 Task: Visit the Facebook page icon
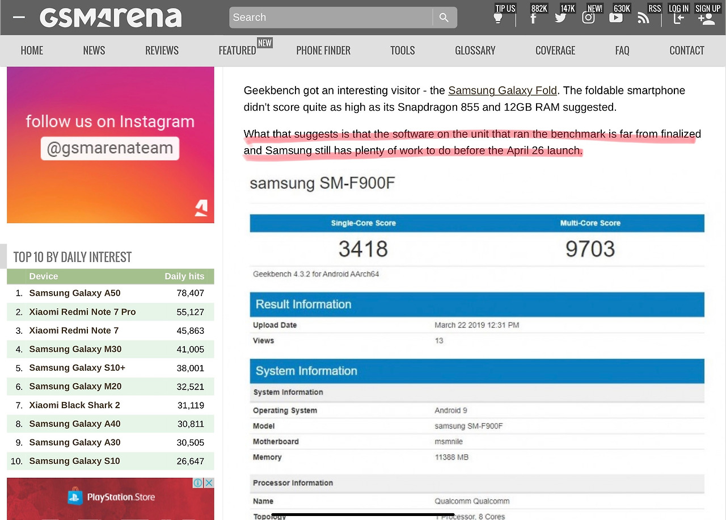click(533, 18)
